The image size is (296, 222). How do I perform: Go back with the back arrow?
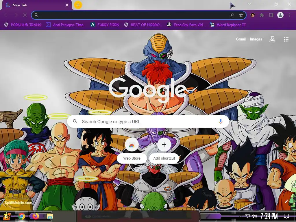[6, 15]
